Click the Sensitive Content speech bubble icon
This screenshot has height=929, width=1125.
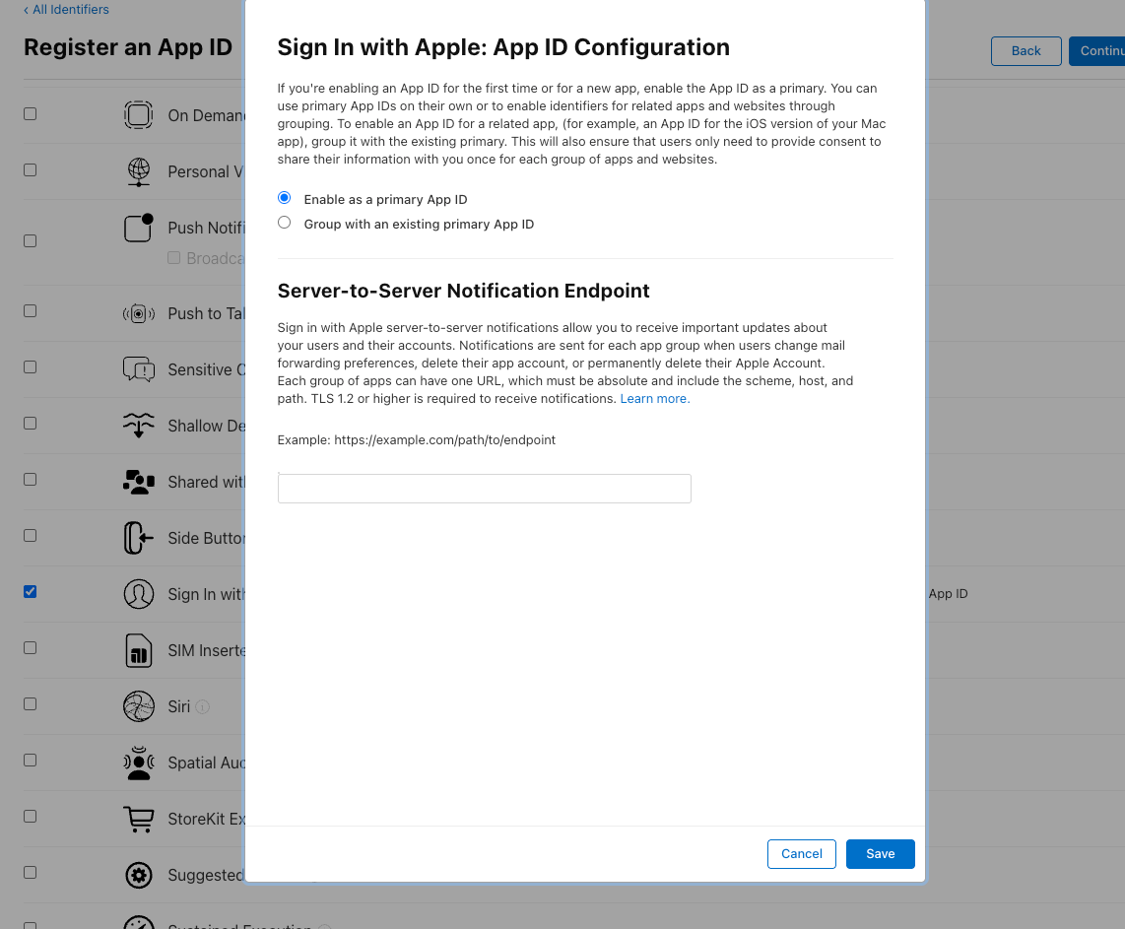[139, 369]
